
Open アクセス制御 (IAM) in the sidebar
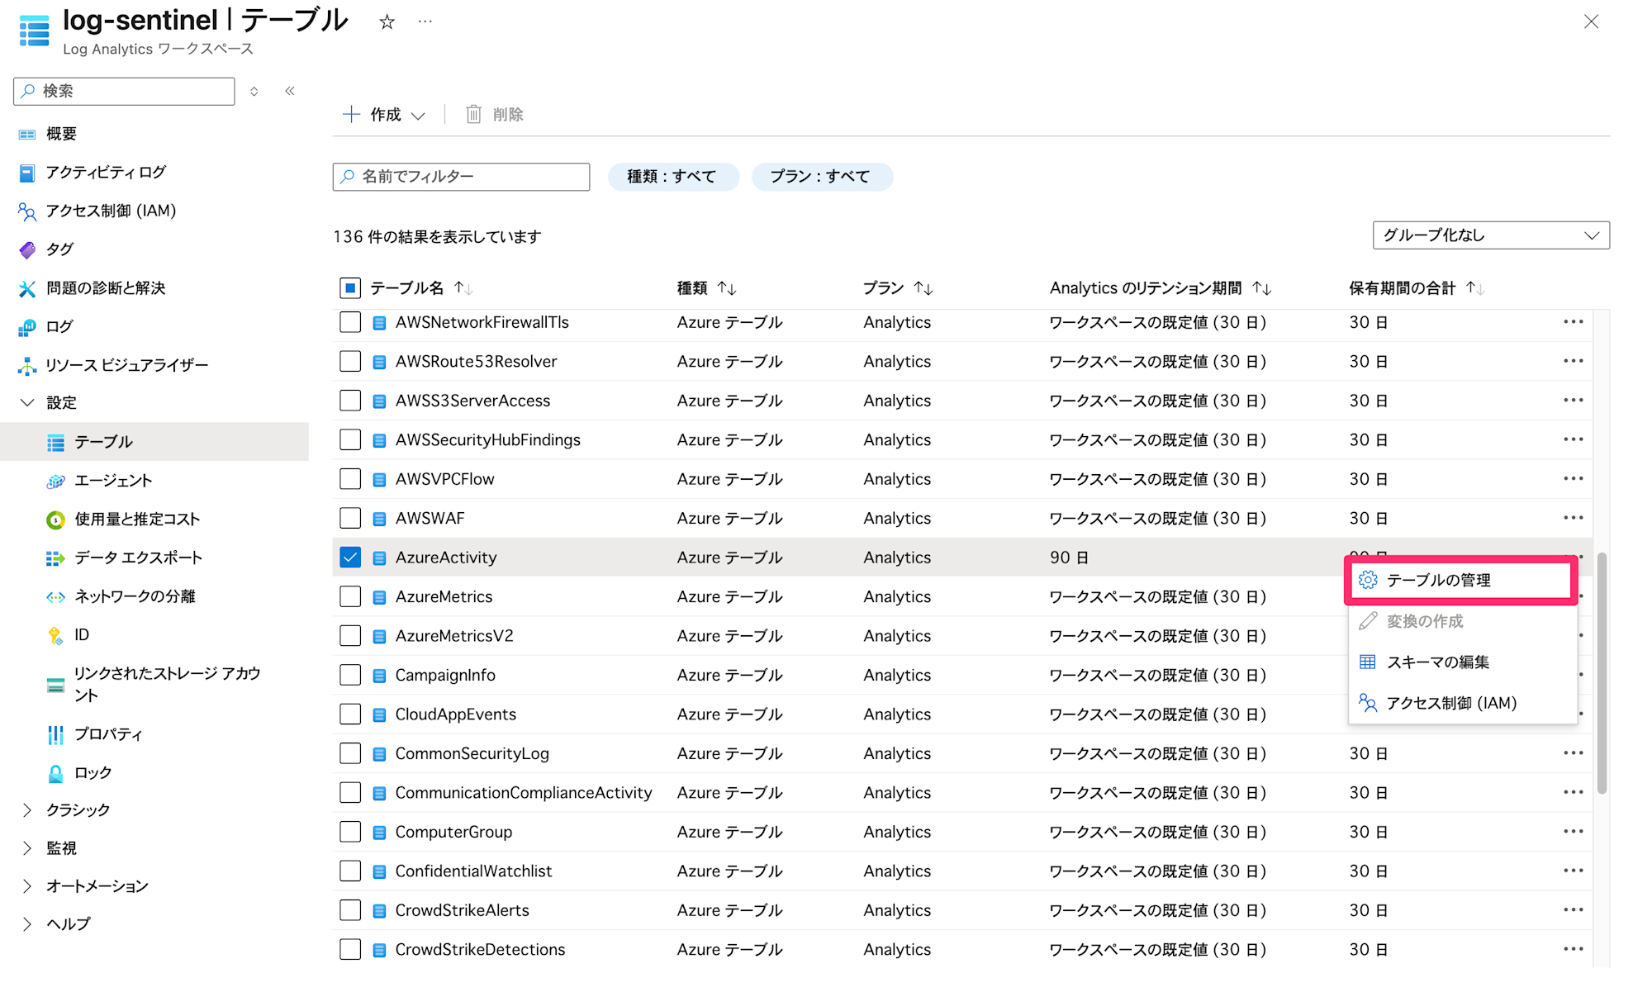111,211
